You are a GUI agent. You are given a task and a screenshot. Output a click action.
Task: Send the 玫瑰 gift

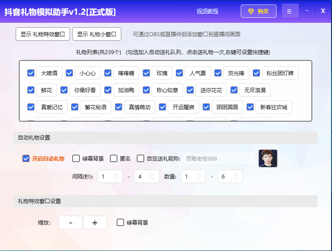point(162,73)
